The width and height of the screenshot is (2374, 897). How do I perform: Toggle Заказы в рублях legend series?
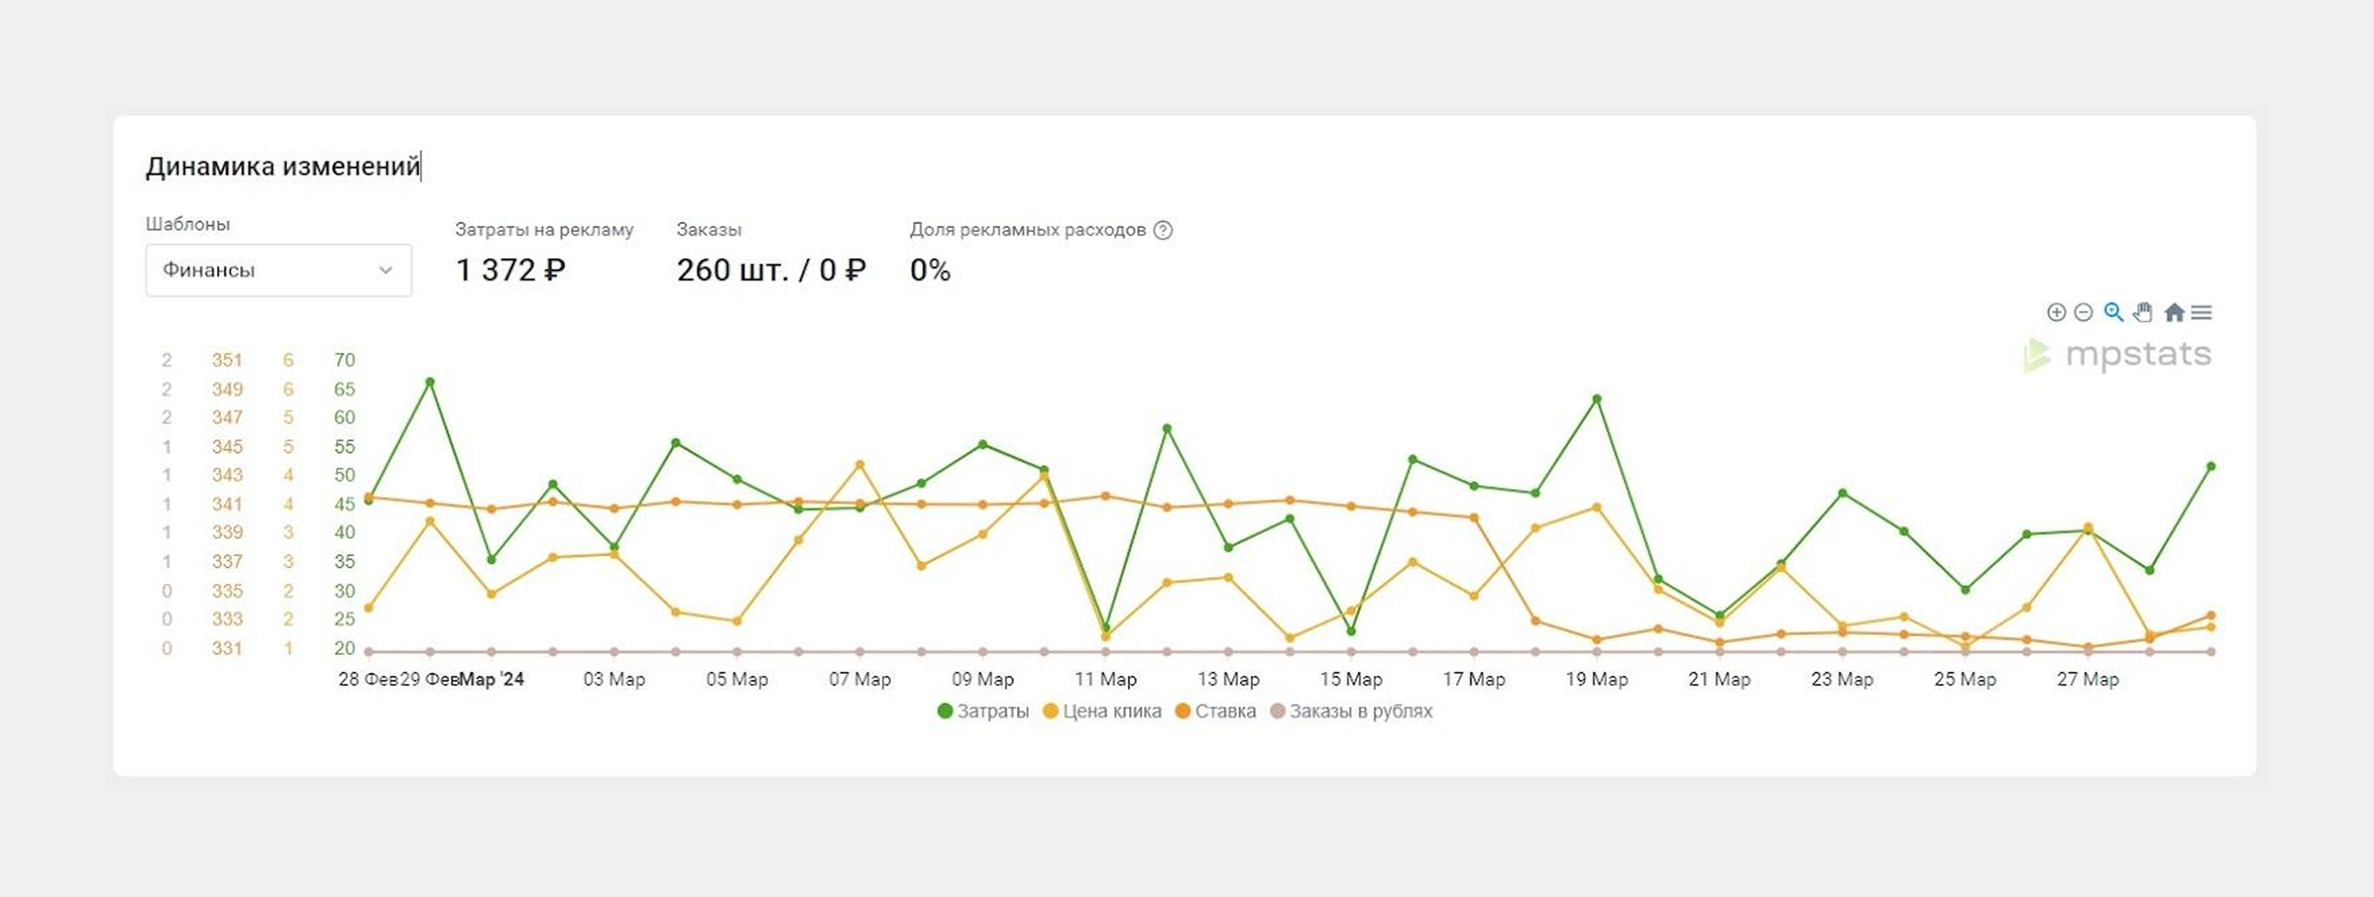coord(1351,711)
